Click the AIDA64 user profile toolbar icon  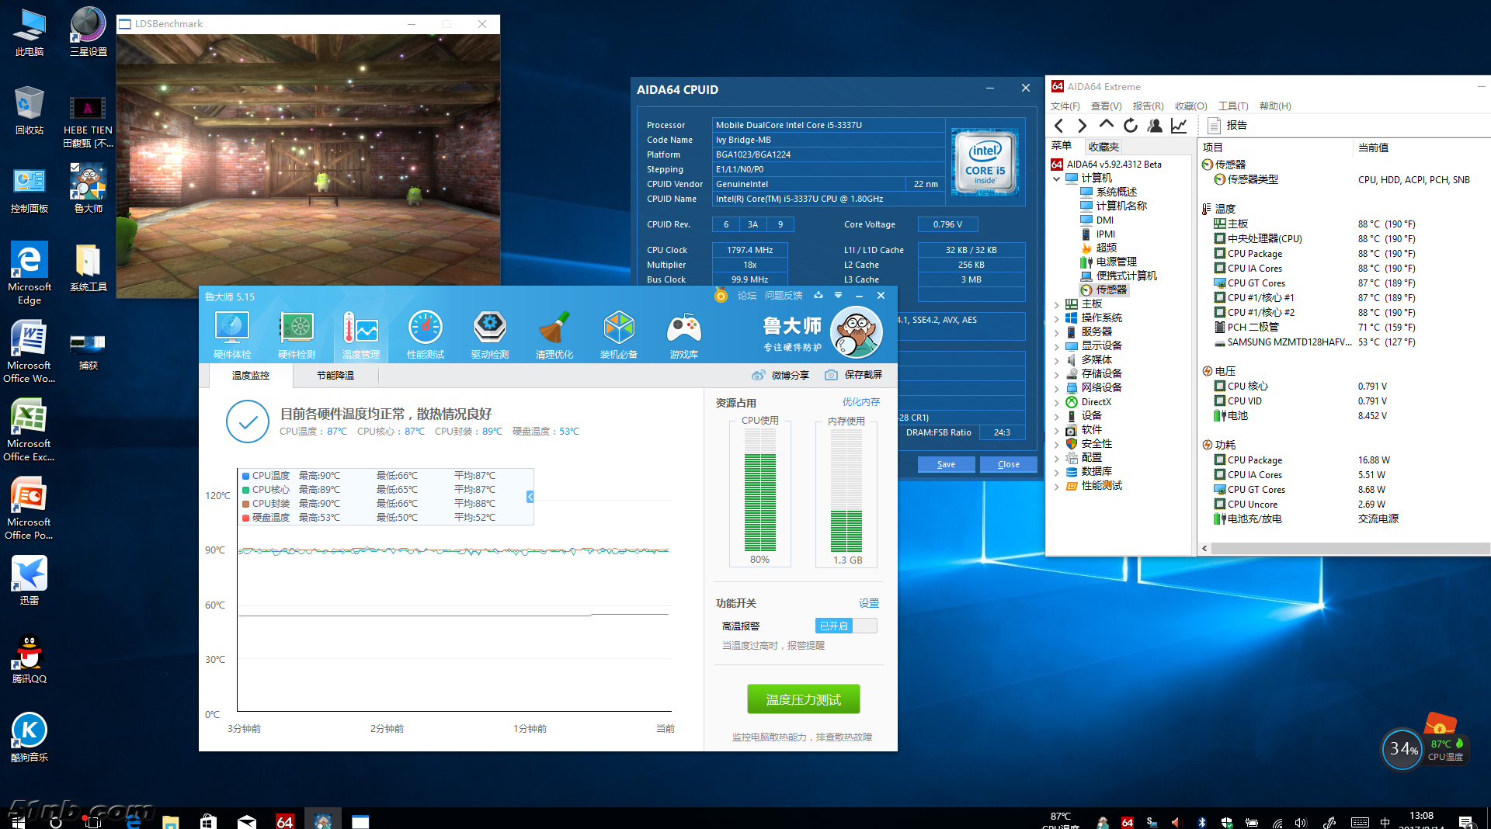(x=1155, y=125)
